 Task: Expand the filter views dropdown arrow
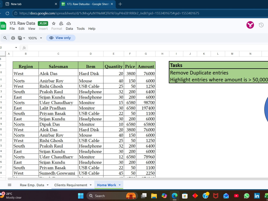tap(24, 38)
